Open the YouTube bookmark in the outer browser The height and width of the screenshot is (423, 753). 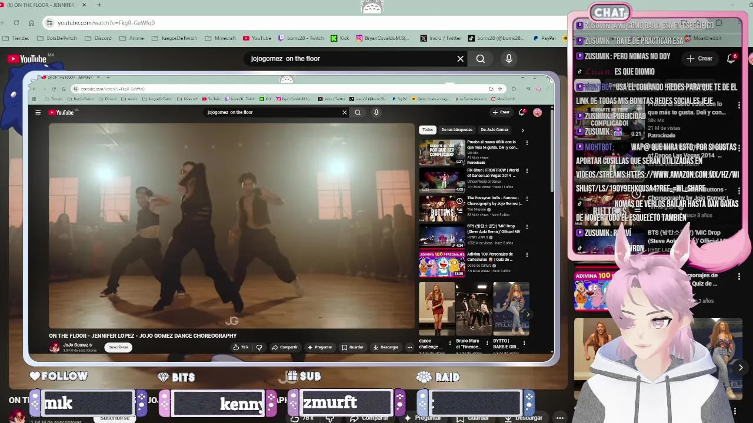click(x=257, y=38)
